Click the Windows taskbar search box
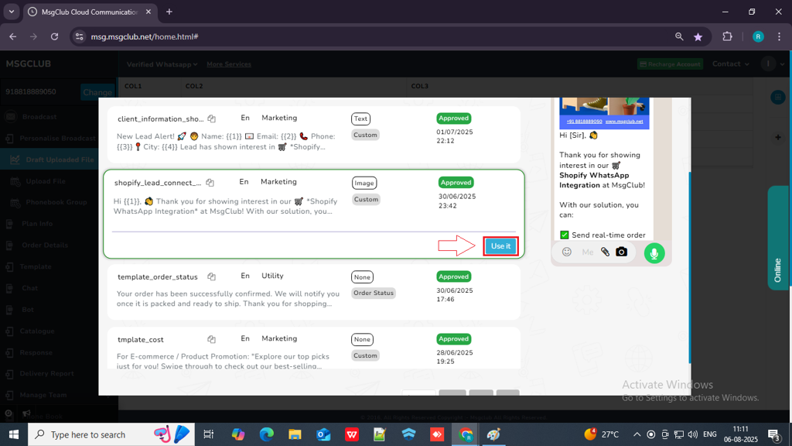 (111, 434)
